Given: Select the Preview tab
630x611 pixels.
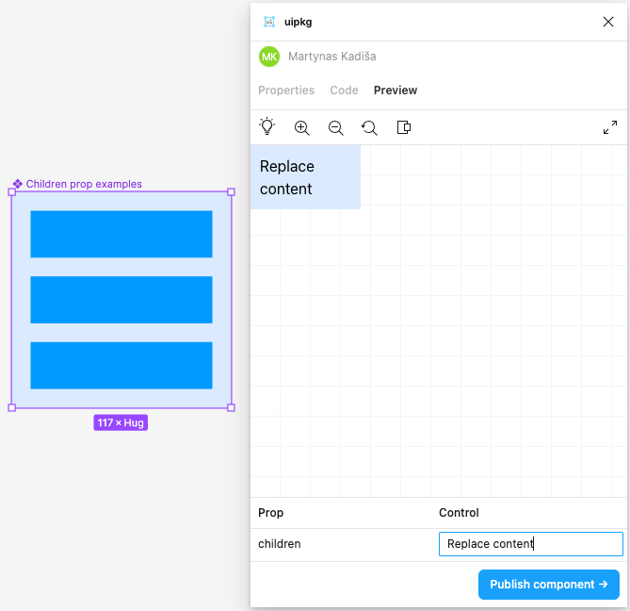Looking at the screenshot, I should point(395,91).
